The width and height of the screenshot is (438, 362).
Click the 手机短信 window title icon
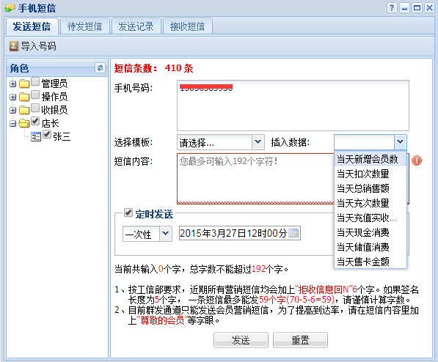click(x=10, y=8)
